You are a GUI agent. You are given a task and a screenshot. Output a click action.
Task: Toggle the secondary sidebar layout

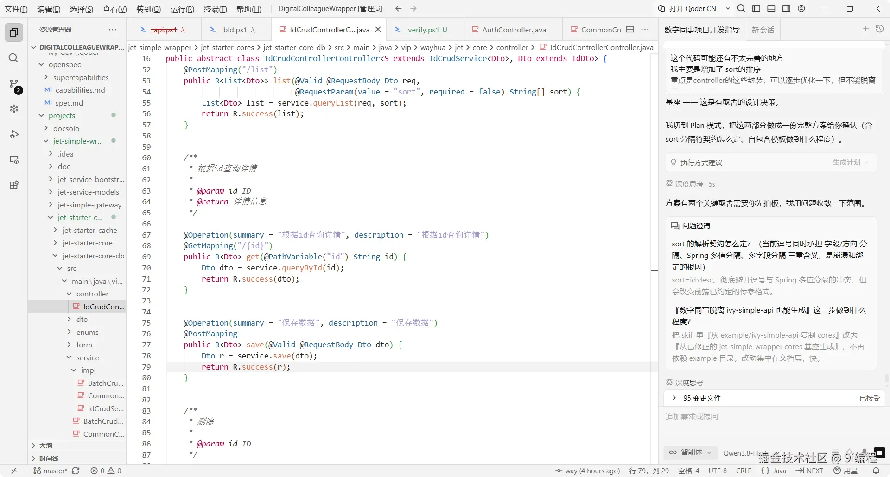pos(786,8)
